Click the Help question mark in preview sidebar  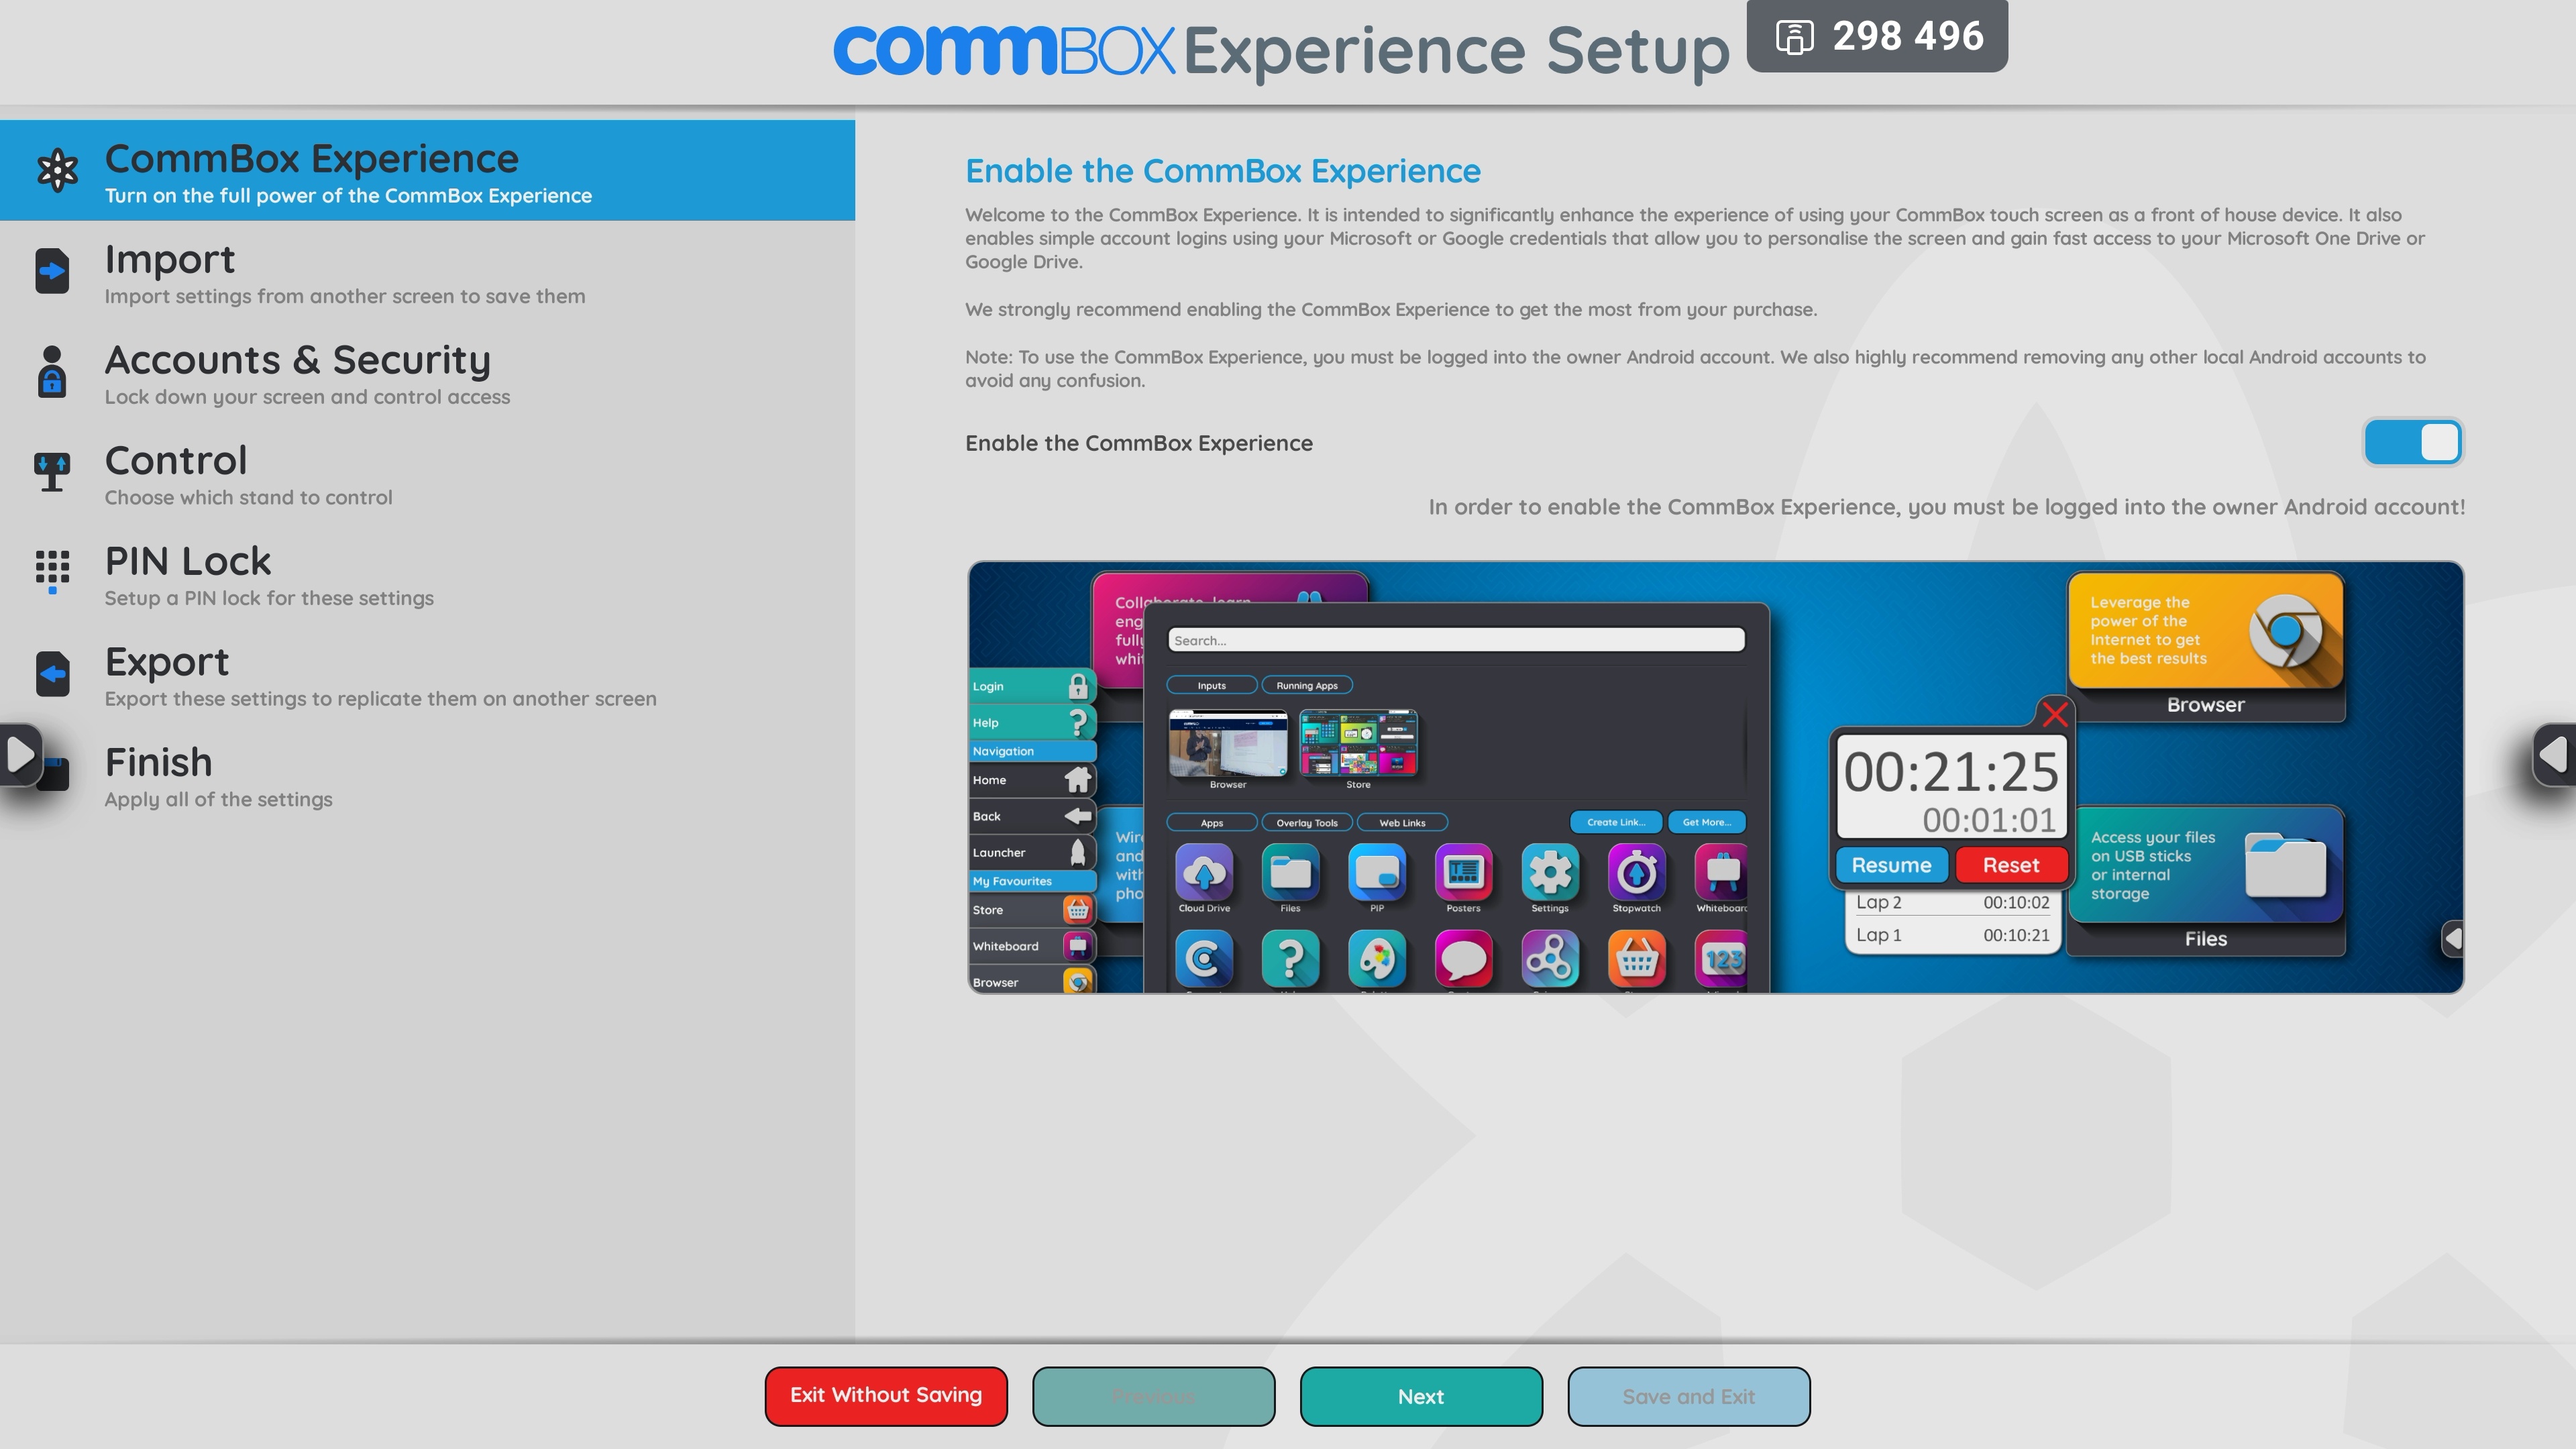click(x=1077, y=722)
